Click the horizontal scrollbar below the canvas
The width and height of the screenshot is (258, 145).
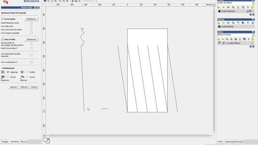tap(129, 135)
